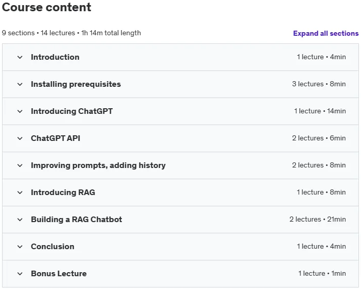Open Building a RAG Chatbot title
The width and height of the screenshot is (361, 289).
(76, 220)
